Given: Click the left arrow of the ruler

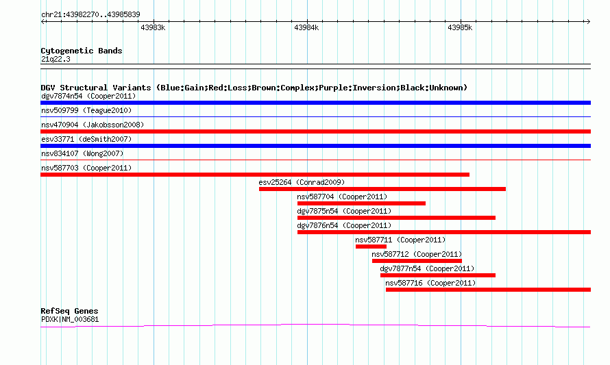Looking at the screenshot, I should [x=42, y=21].
